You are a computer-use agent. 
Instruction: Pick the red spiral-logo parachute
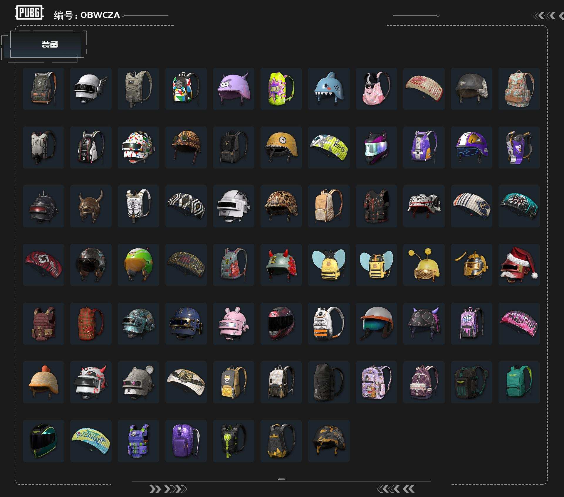[43, 265]
